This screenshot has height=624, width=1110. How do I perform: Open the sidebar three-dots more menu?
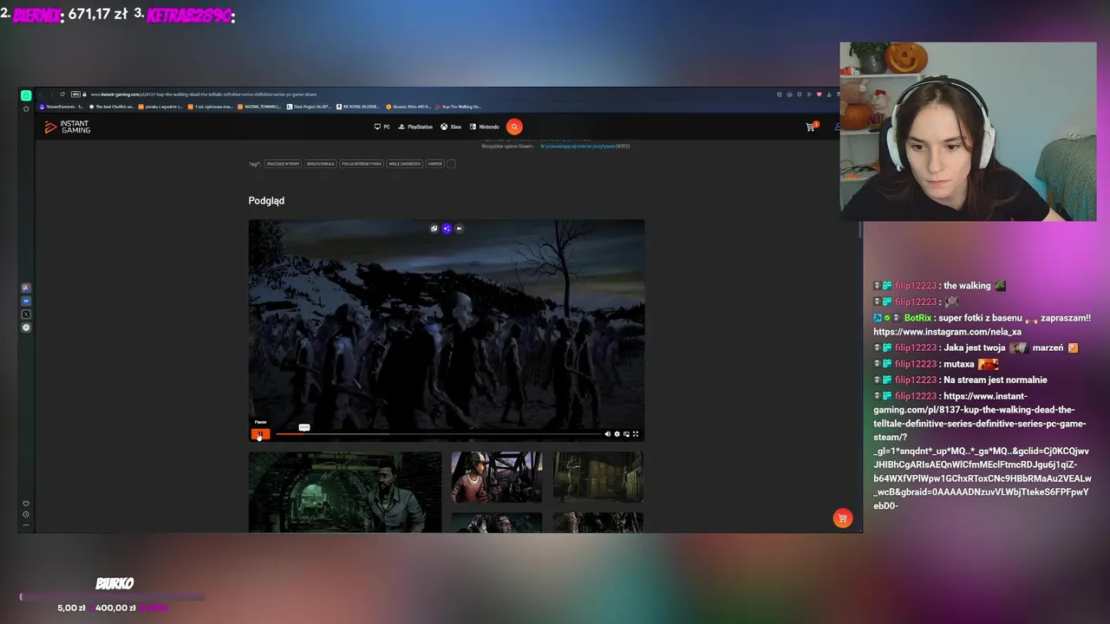pyautogui.click(x=26, y=524)
